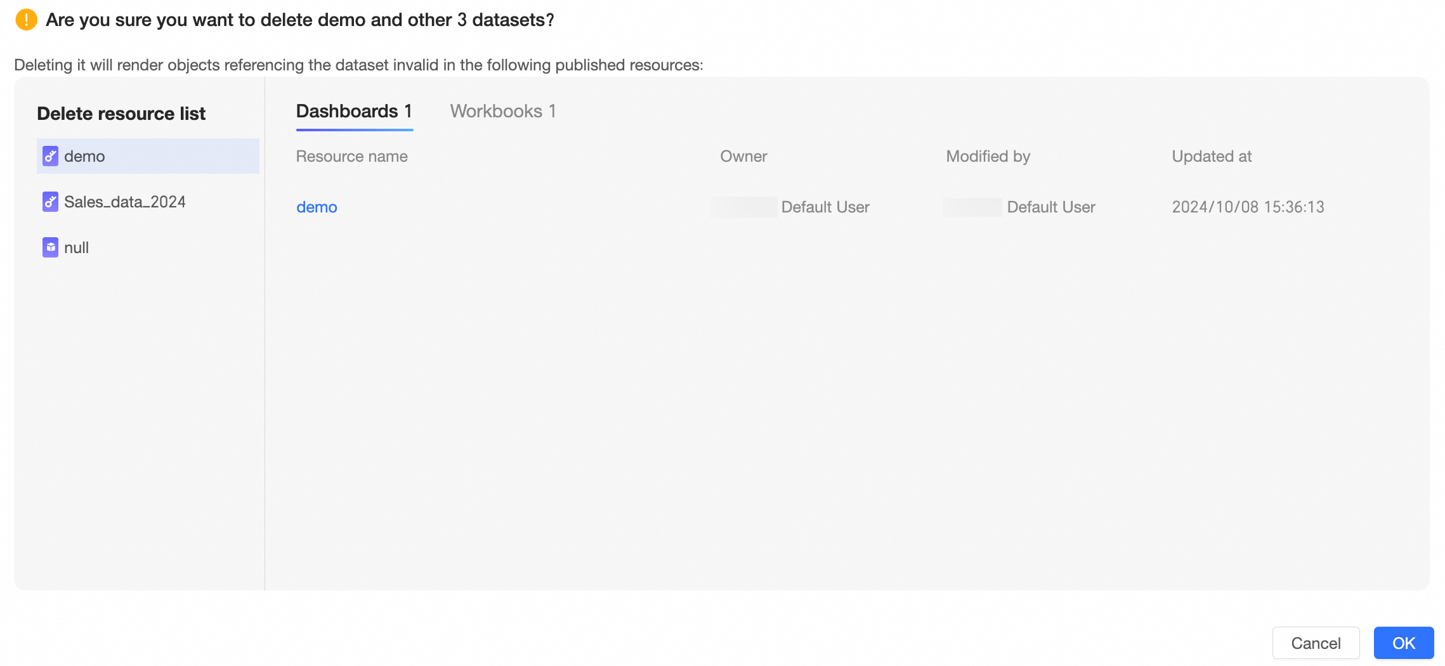Image resolution: width=1445 pixels, height=666 pixels.
Task: Click the cube icon next to null
Action: 50,247
